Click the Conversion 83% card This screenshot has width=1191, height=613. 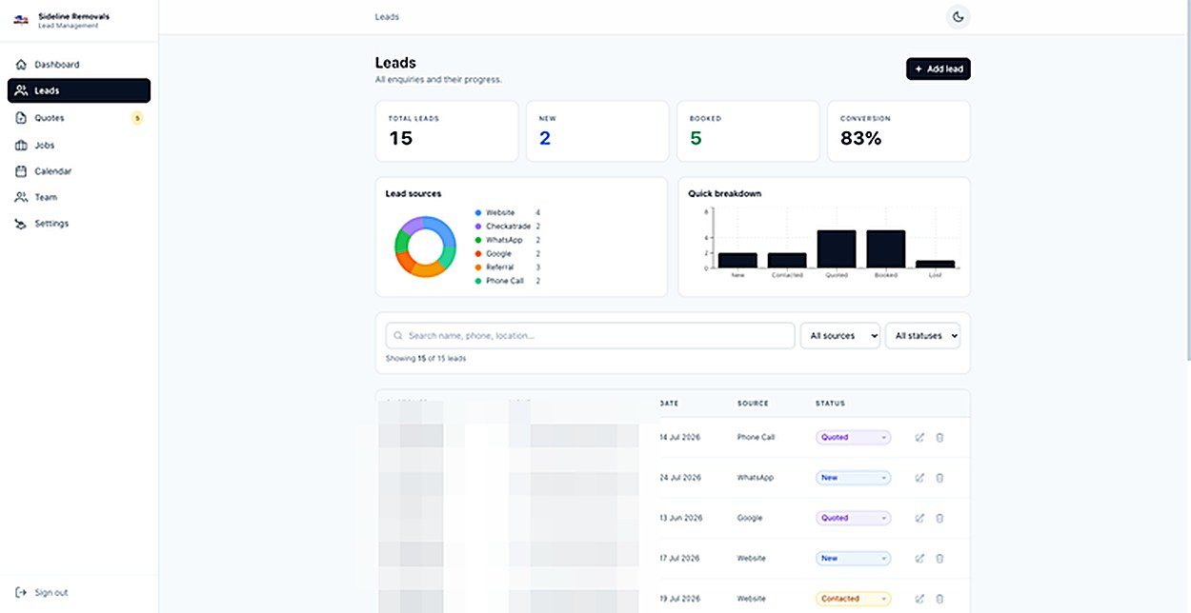click(898, 131)
